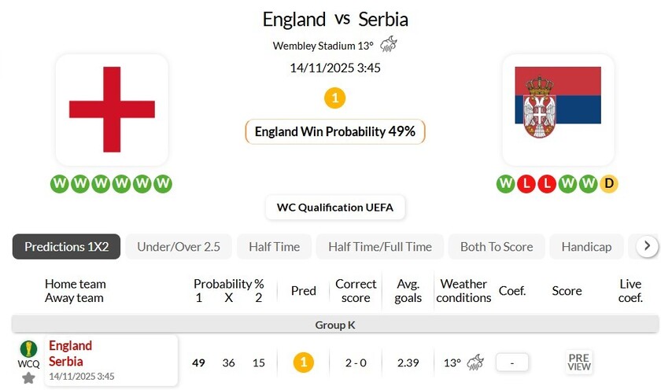Click the WCQ trophy icon
Viewport: 661px width, 390px height.
click(28, 349)
